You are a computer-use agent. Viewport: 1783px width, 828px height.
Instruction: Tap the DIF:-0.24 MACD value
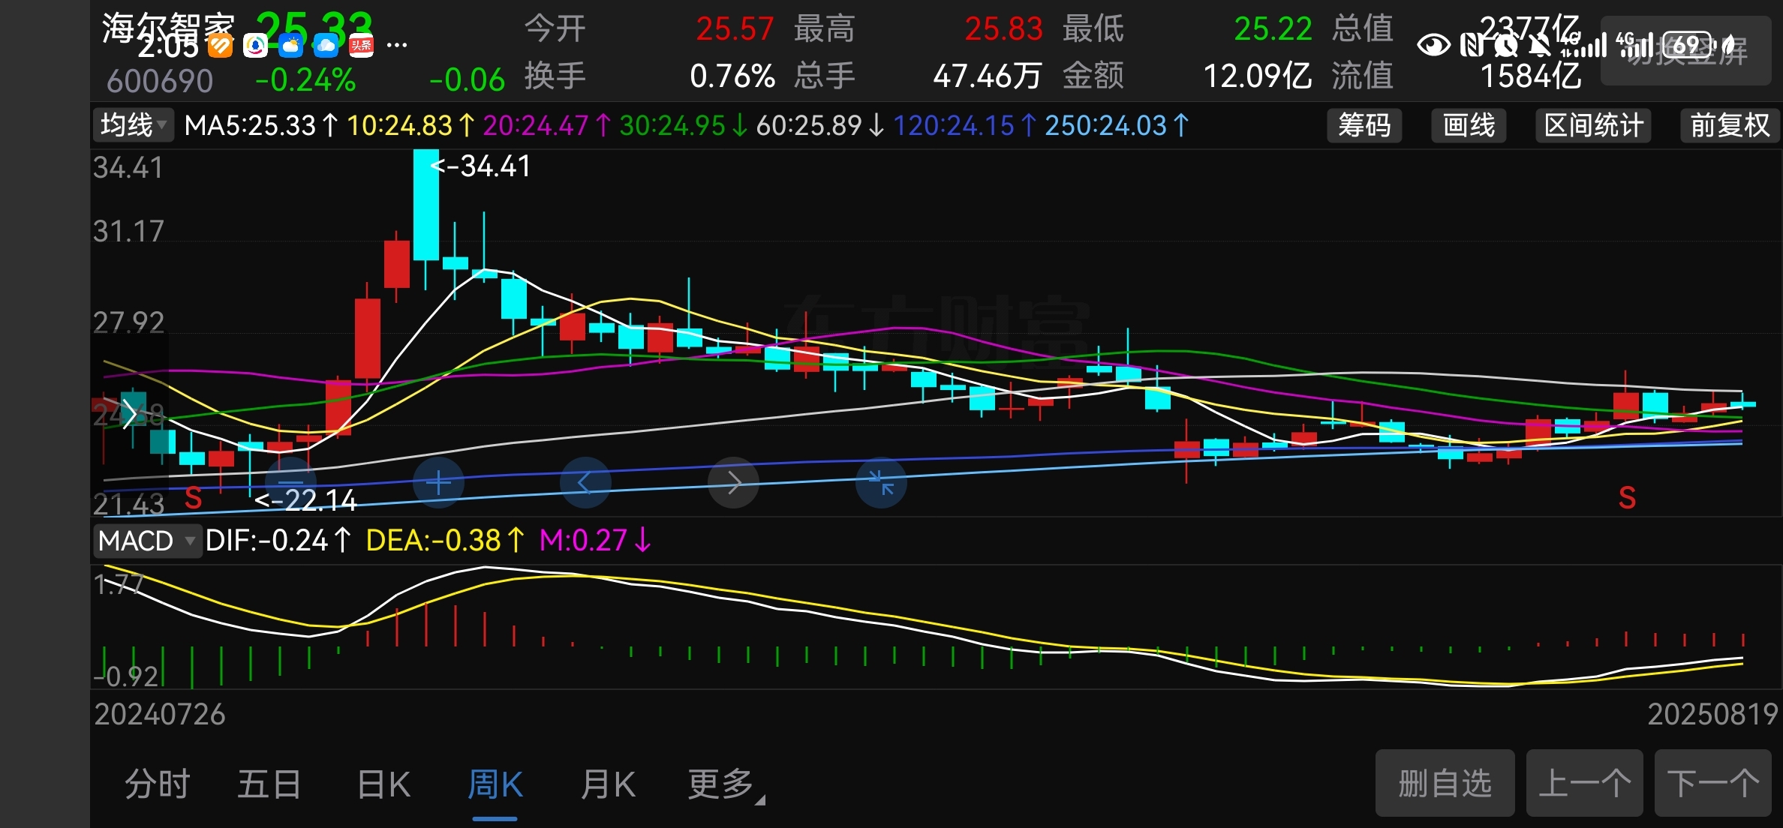tap(278, 540)
